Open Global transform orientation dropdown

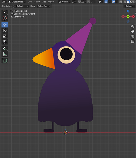point(65,2)
